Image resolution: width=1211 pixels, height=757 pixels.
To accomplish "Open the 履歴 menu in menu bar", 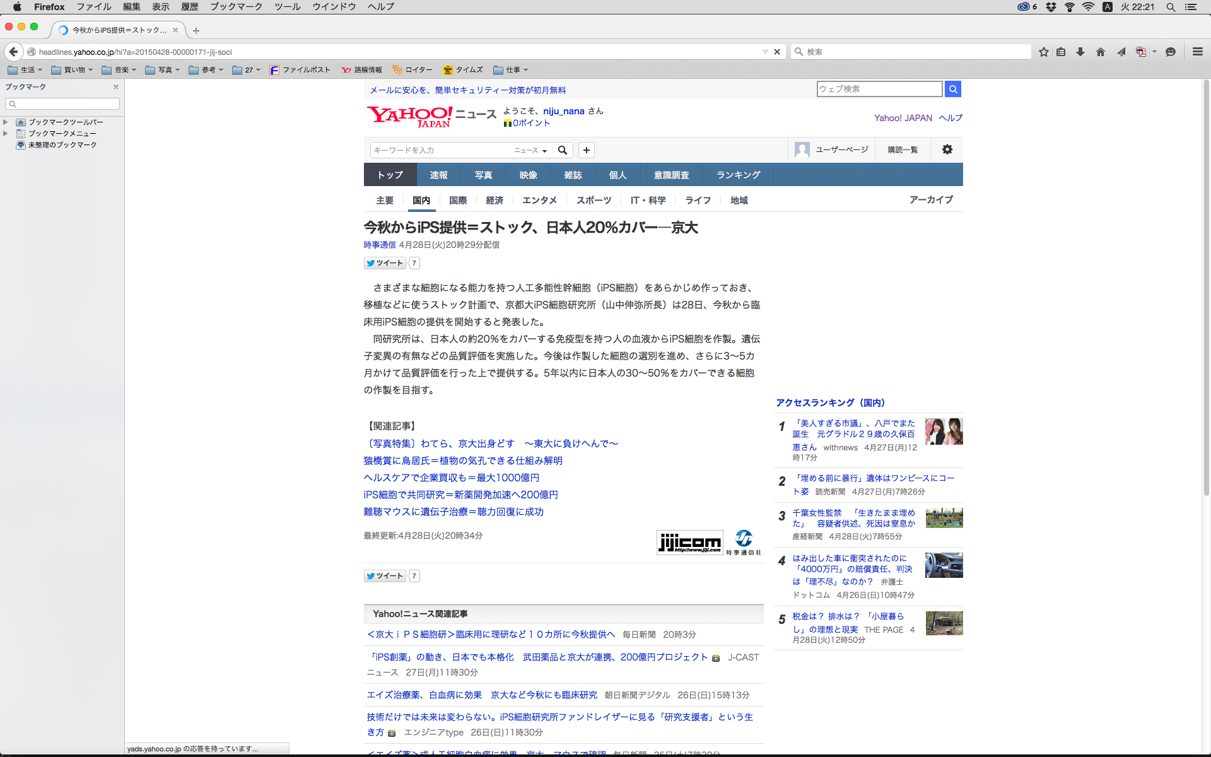I will point(189,7).
